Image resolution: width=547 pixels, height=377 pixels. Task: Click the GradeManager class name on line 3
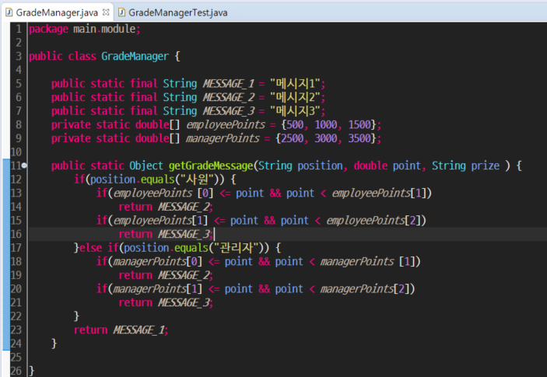pyautogui.click(x=135, y=56)
